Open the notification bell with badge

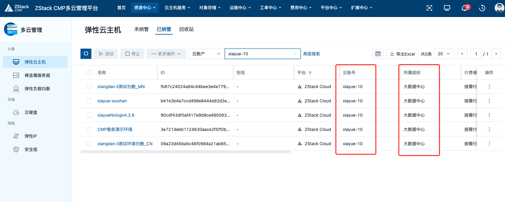click(x=465, y=8)
